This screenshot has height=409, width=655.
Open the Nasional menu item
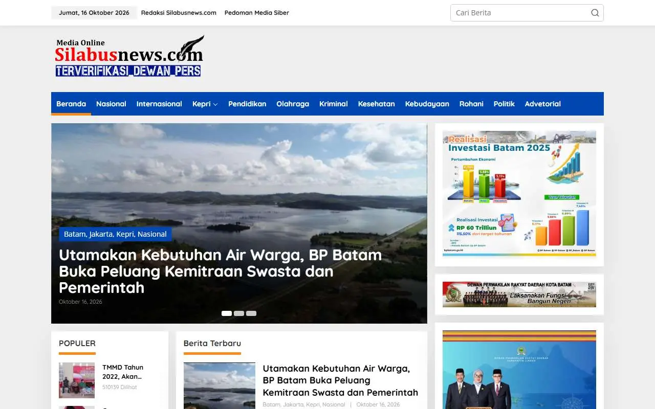click(x=111, y=104)
